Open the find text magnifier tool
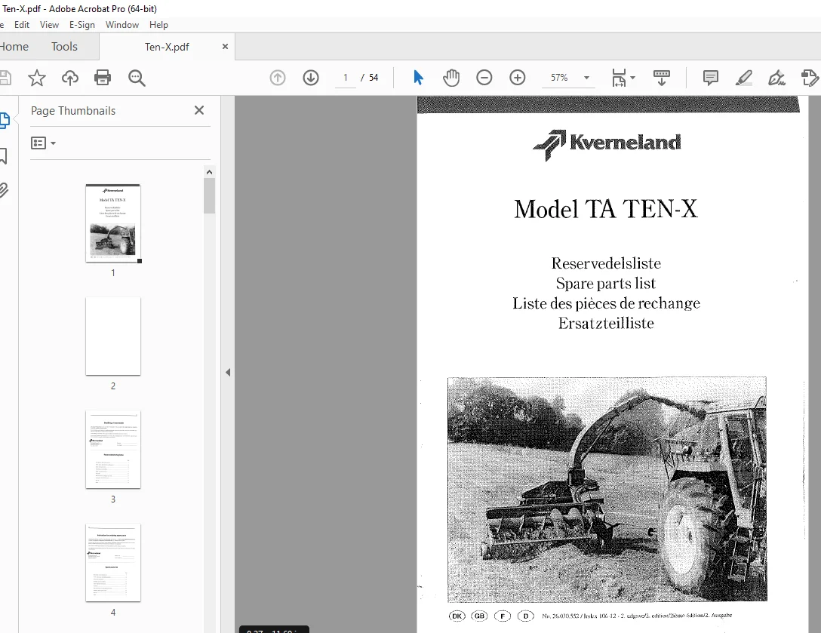Screen dimensions: 821x633 click(x=137, y=78)
